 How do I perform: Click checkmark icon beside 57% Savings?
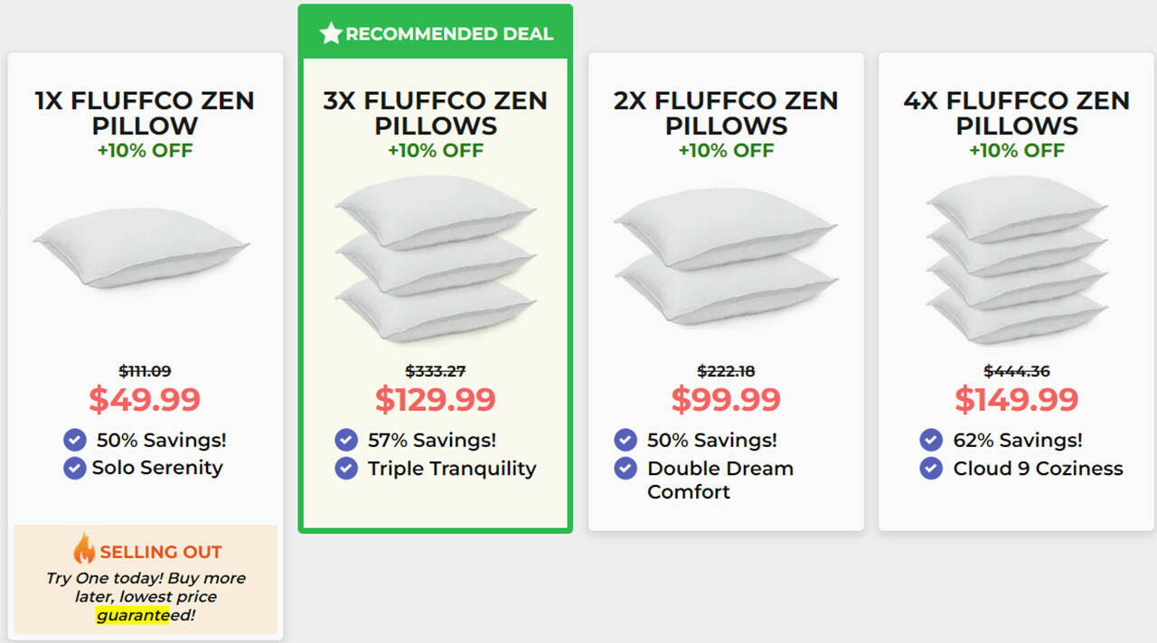[346, 440]
